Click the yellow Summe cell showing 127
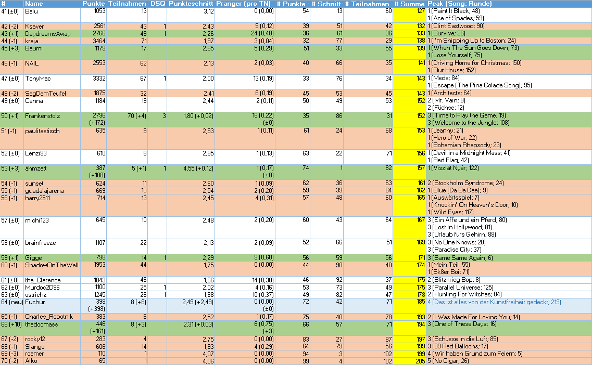Image resolution: width=592 pixels, height=365 pixels. coord(410,11)
